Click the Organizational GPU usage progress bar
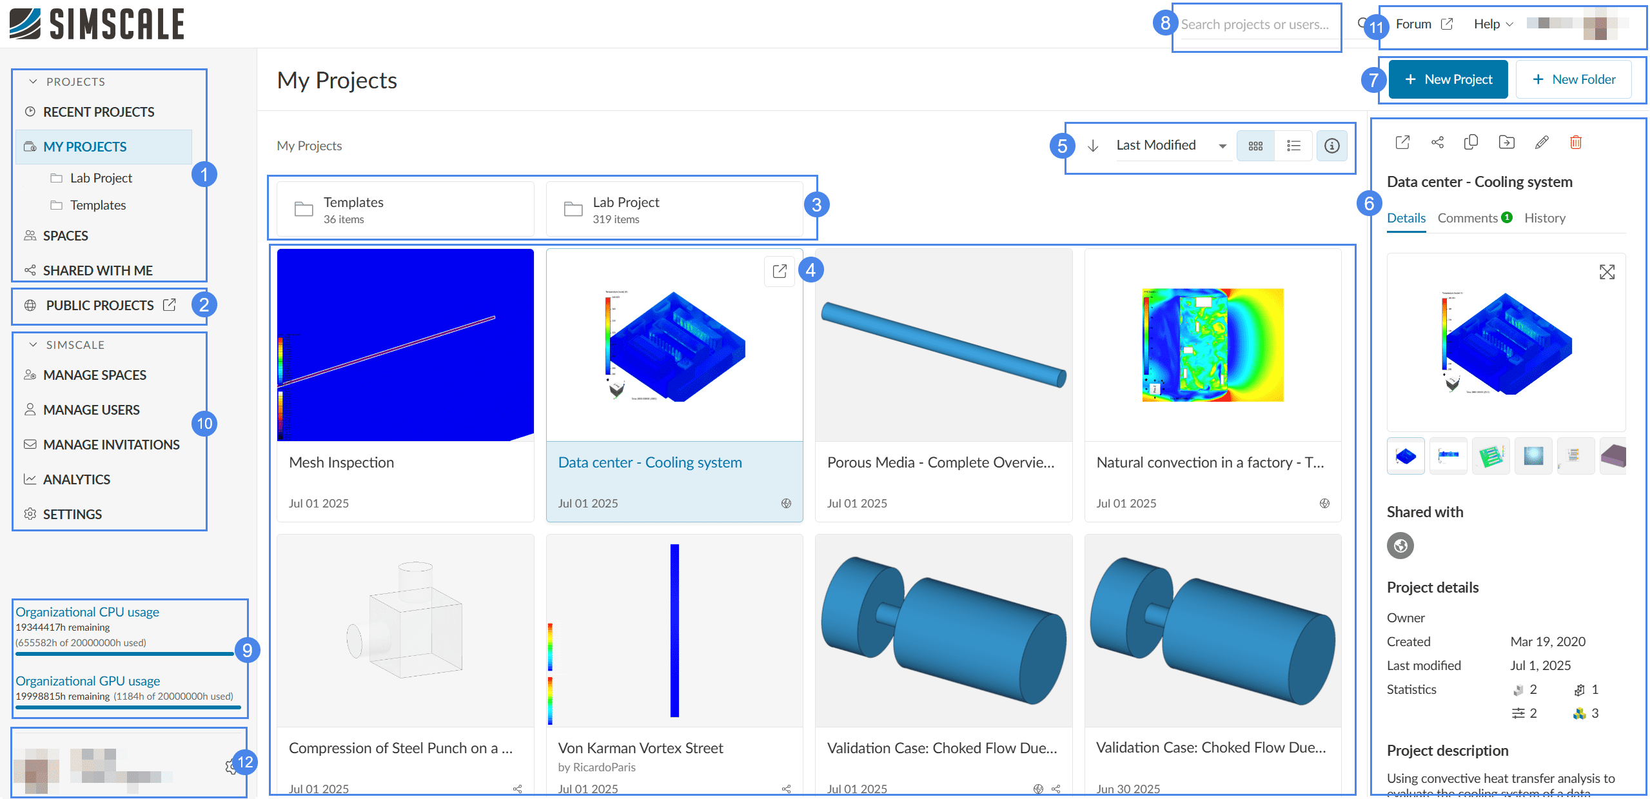This screenshot has width=1650, height=799. 128,707
